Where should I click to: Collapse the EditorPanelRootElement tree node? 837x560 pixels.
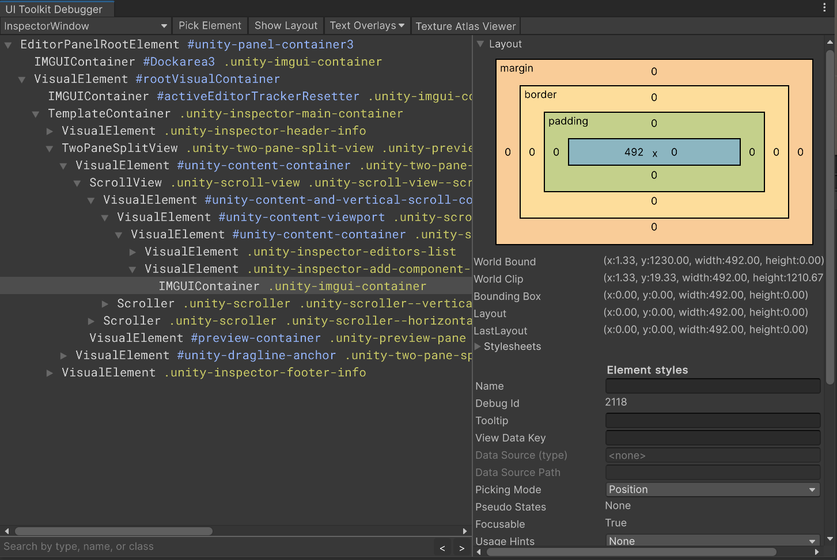pos(8,44)
